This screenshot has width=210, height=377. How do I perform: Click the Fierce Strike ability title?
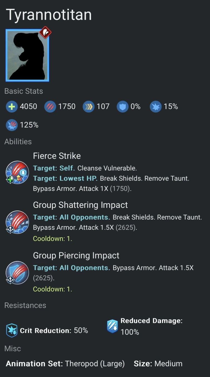click(57, 156)
